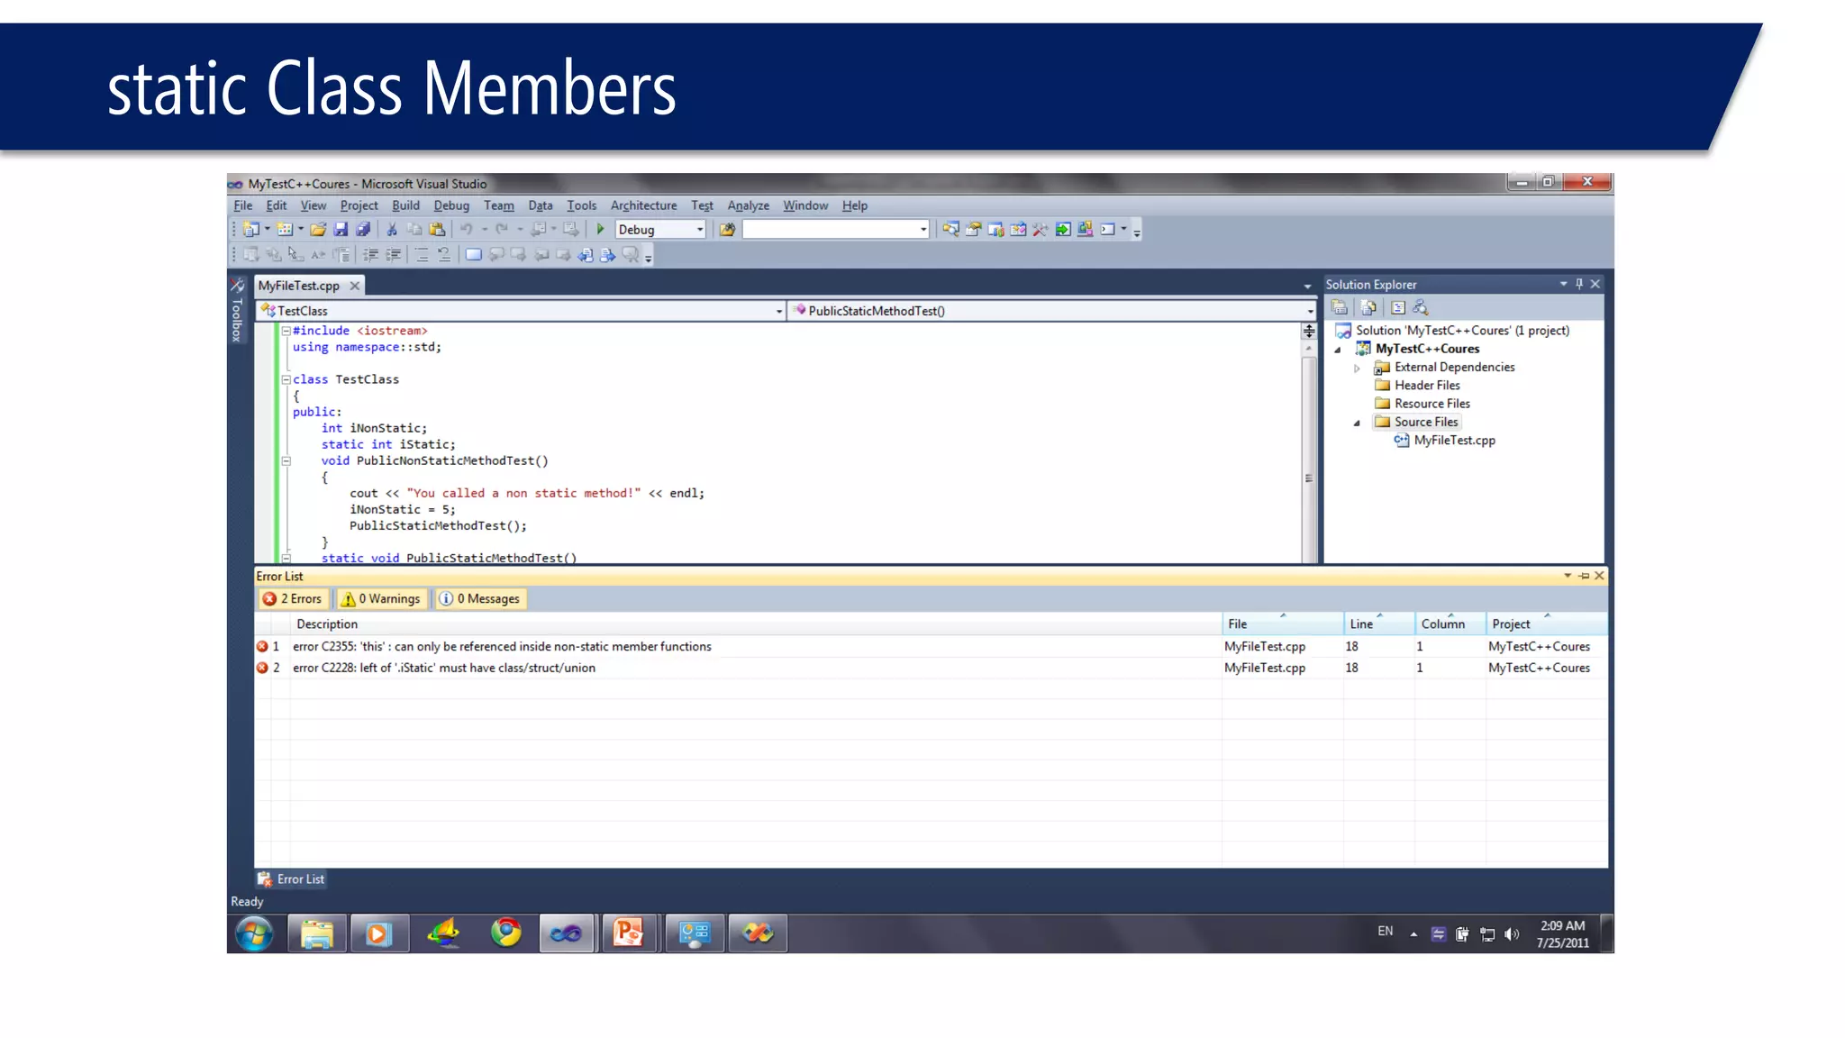The image size is (1845, 1038).
Task: Toggle the 0 Warnings filter
Action: 380,599
